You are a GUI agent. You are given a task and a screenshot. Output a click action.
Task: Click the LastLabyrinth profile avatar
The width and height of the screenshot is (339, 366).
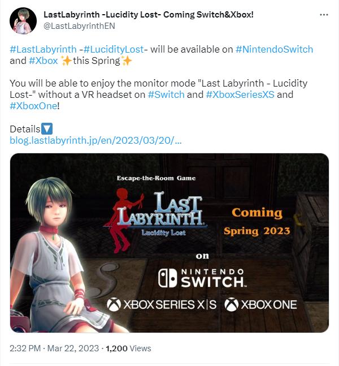23,21
